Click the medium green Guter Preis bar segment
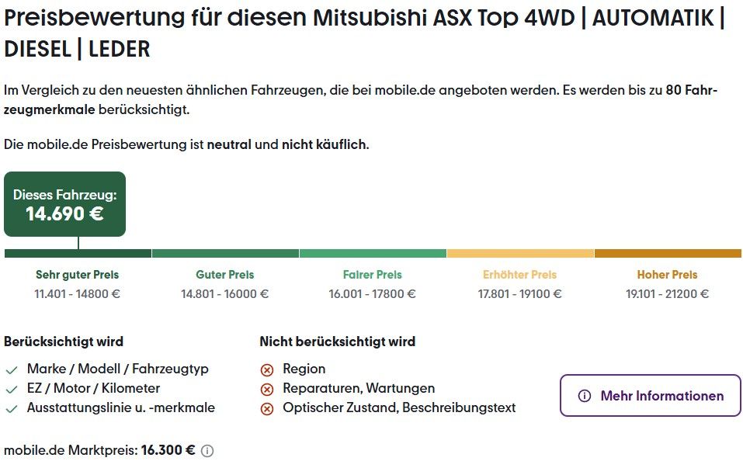The height and width of the screenshot is (475, 743). 226,253
